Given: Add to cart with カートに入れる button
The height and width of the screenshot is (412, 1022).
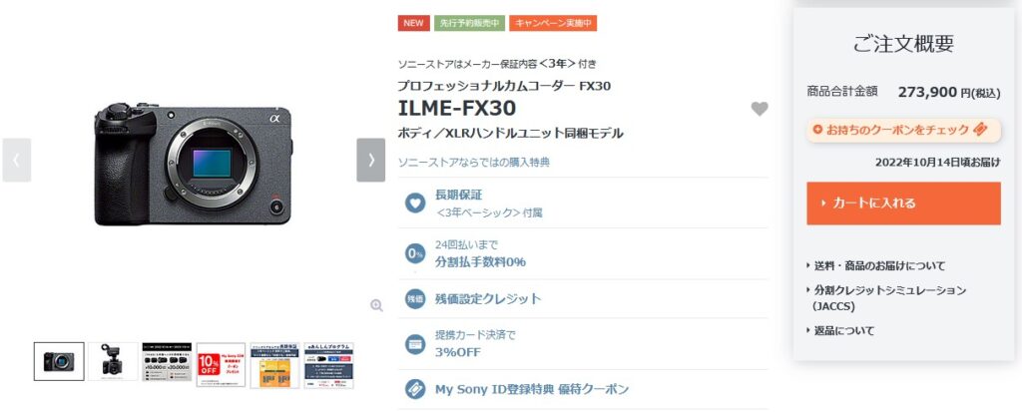Looking at the screenshot, I should click(903, 204).
